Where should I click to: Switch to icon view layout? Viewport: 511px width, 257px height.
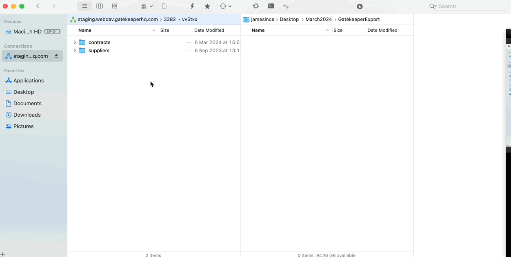pos(114,6)
